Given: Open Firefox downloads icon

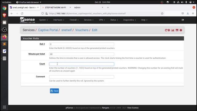Looking at the screenshot, I should tap(188, 14).
